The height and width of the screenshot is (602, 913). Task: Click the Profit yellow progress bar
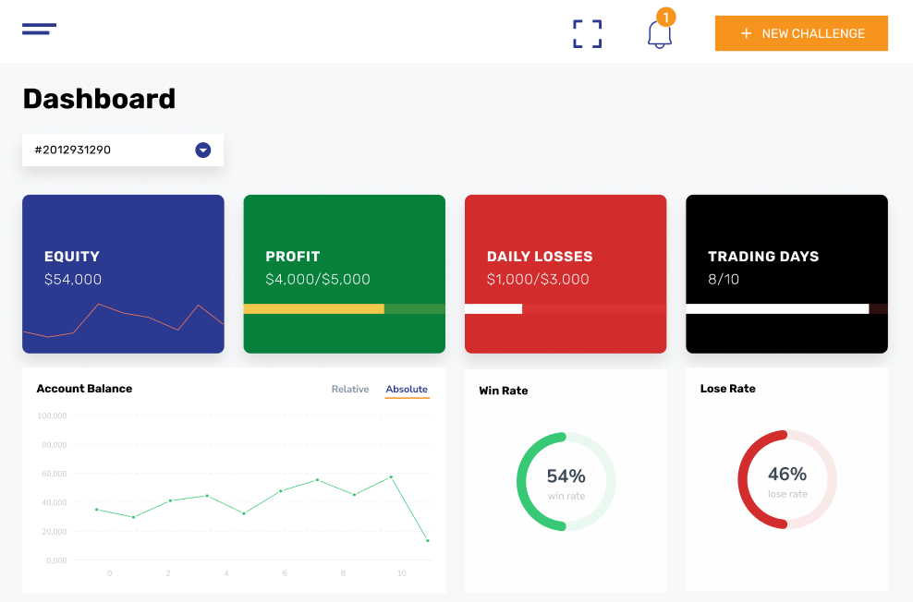tap(313, 308)
